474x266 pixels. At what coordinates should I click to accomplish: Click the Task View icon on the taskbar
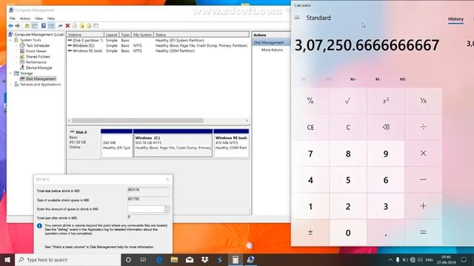pyautogui.click(x=143, y=259)
